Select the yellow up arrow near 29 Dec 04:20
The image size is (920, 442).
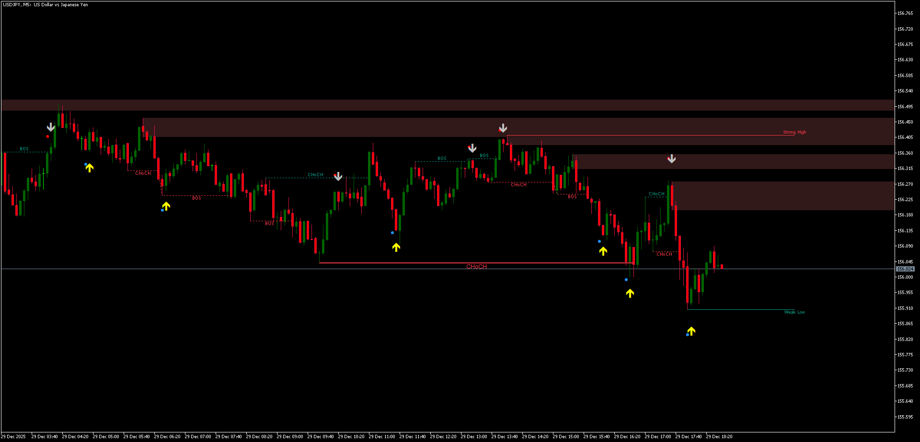pos(89,169)
